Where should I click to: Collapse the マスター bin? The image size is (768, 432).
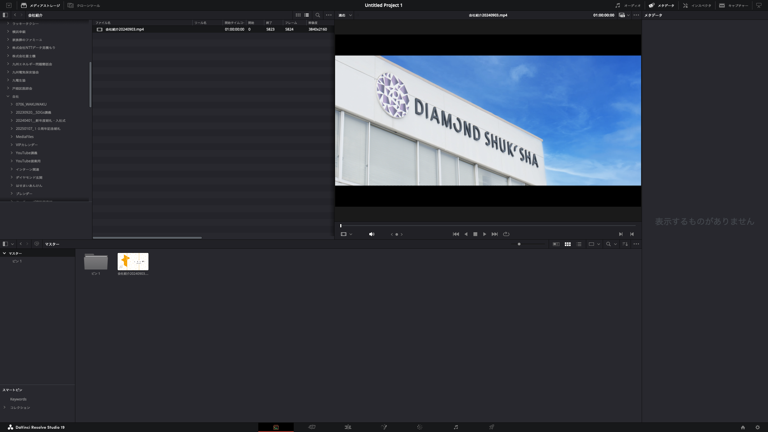(4, 253)
